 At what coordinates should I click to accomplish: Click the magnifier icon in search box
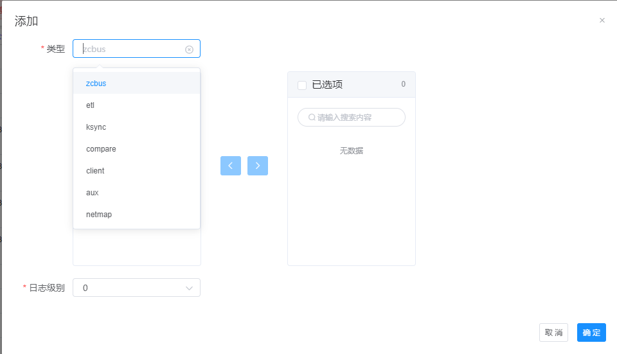point(312,118)
